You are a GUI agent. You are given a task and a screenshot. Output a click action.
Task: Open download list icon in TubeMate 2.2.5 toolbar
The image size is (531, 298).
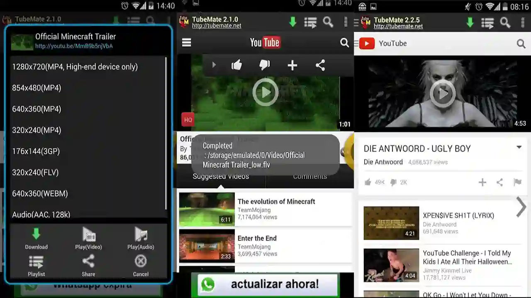coord(487,22)
